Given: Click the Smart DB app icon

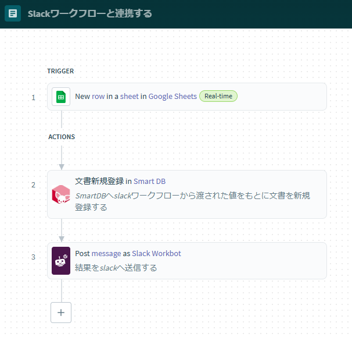Looking at the screenshot, I should [61, 194].
